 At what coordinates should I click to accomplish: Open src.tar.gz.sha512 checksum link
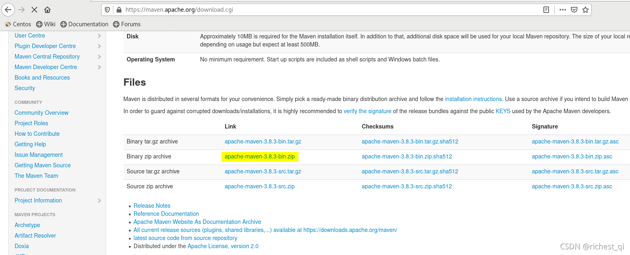click(410, 171)
